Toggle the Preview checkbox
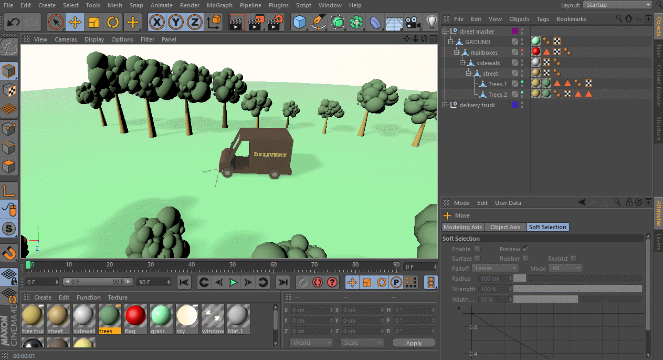The image size is (663, 360). tap(525, 249)
